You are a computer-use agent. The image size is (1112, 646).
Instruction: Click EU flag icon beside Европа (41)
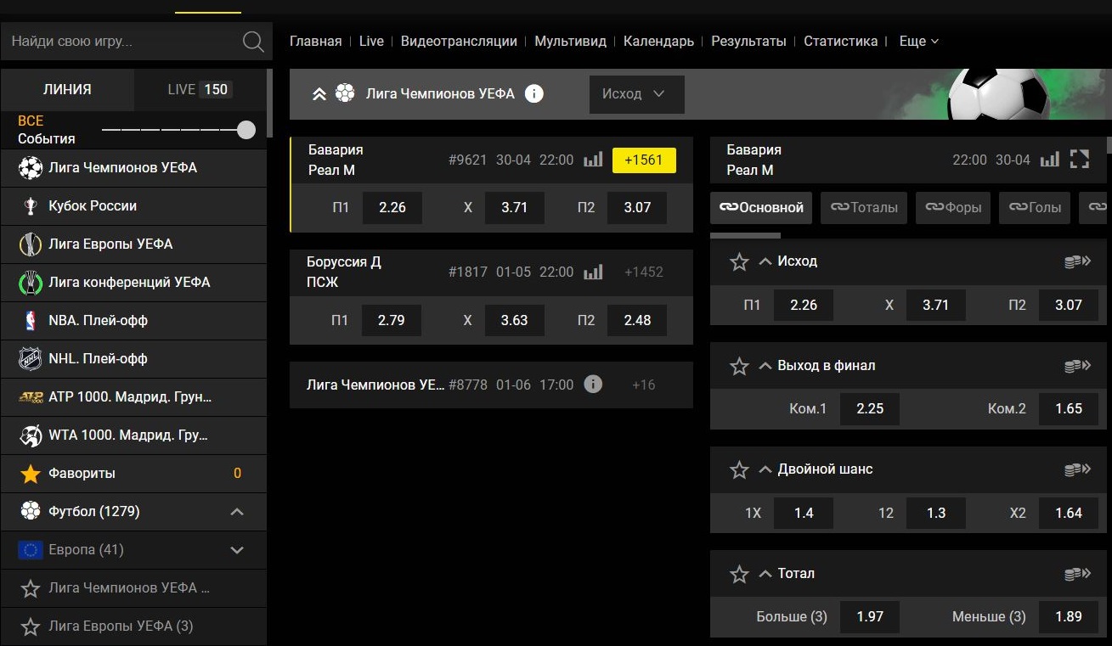click(31, 550)
